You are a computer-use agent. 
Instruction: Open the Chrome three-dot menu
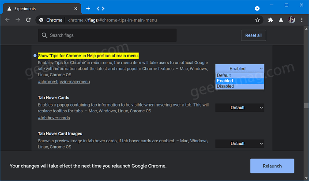301,20
